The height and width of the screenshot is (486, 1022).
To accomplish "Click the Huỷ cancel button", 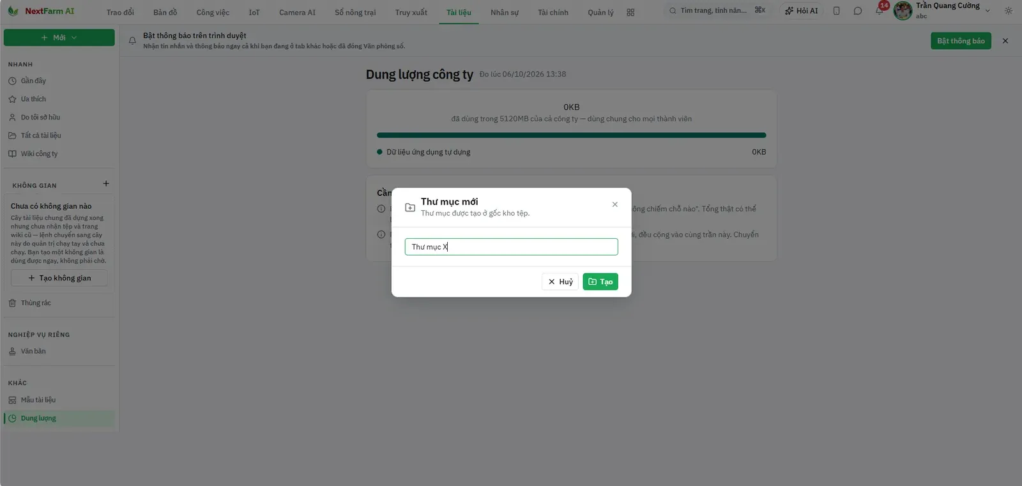I will 560,282.
